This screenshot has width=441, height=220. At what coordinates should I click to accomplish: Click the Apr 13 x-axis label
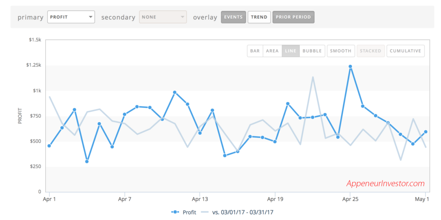(x=199, y=199)
